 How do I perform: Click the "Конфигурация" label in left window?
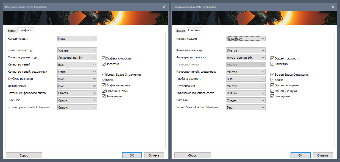tap(18, 39)
